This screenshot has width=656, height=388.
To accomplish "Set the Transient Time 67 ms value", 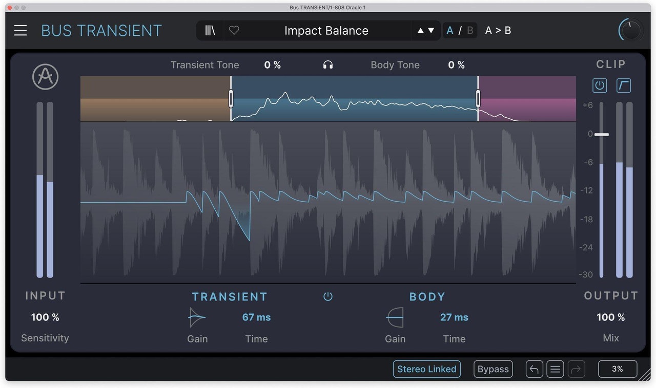I will 256,317.
